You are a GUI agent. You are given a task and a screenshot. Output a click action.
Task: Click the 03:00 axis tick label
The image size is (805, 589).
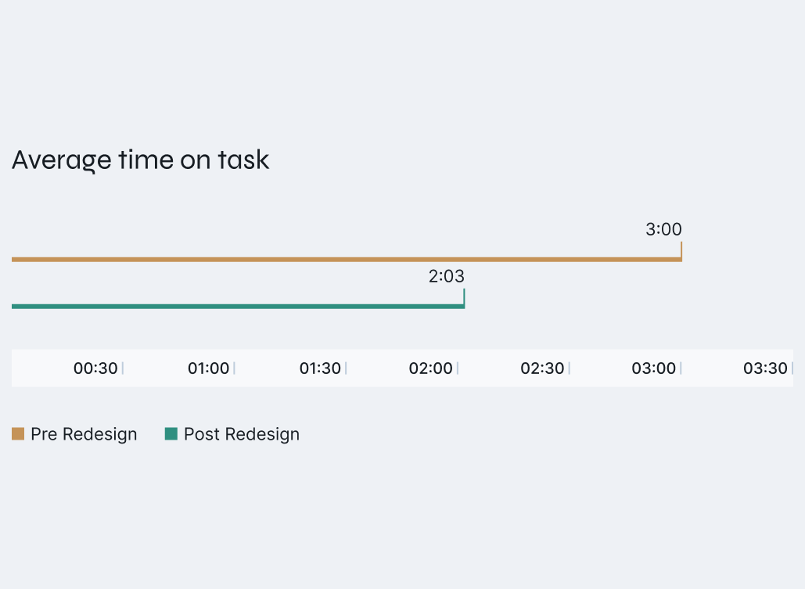pyautogui.click(x=653, y=368)
